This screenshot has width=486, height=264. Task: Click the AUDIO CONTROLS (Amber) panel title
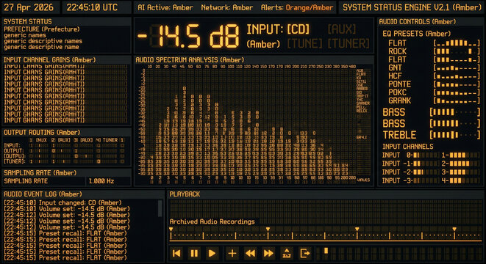pyautogui.click(x=418, y=22)
